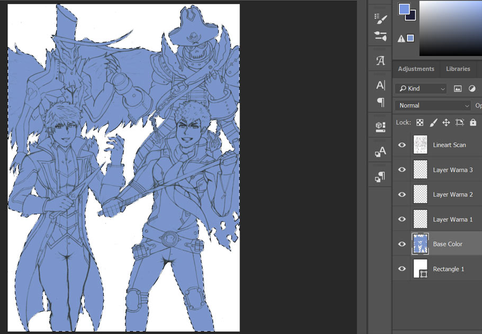Click the Layer Warna 2 thumbnail

tap(420, 194)
